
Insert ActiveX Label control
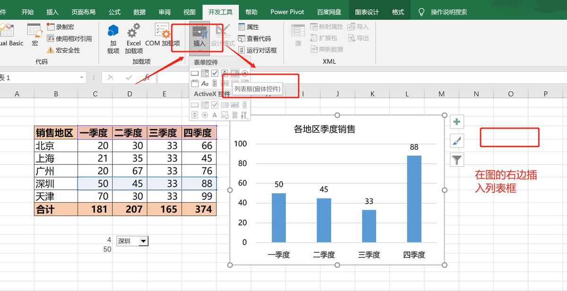(x=215, y=115)
